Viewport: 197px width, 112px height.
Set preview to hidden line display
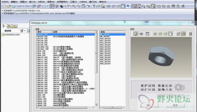point(160,34)
